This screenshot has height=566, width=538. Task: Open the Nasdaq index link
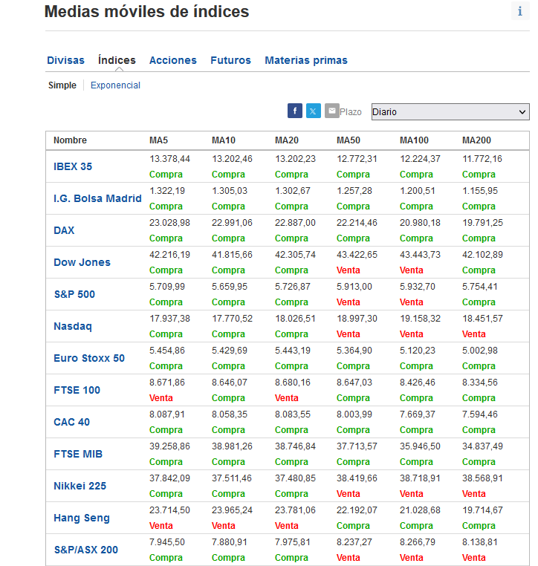73,326
